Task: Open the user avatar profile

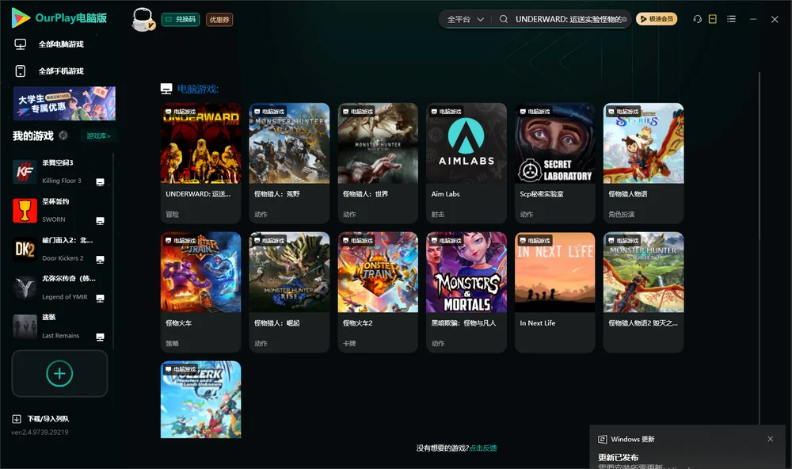Action: point(143,20)
